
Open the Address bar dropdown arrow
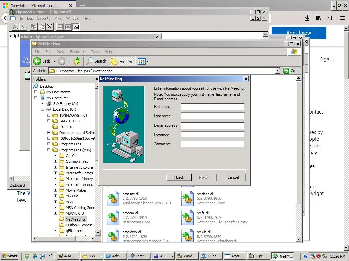coord(277,71)
